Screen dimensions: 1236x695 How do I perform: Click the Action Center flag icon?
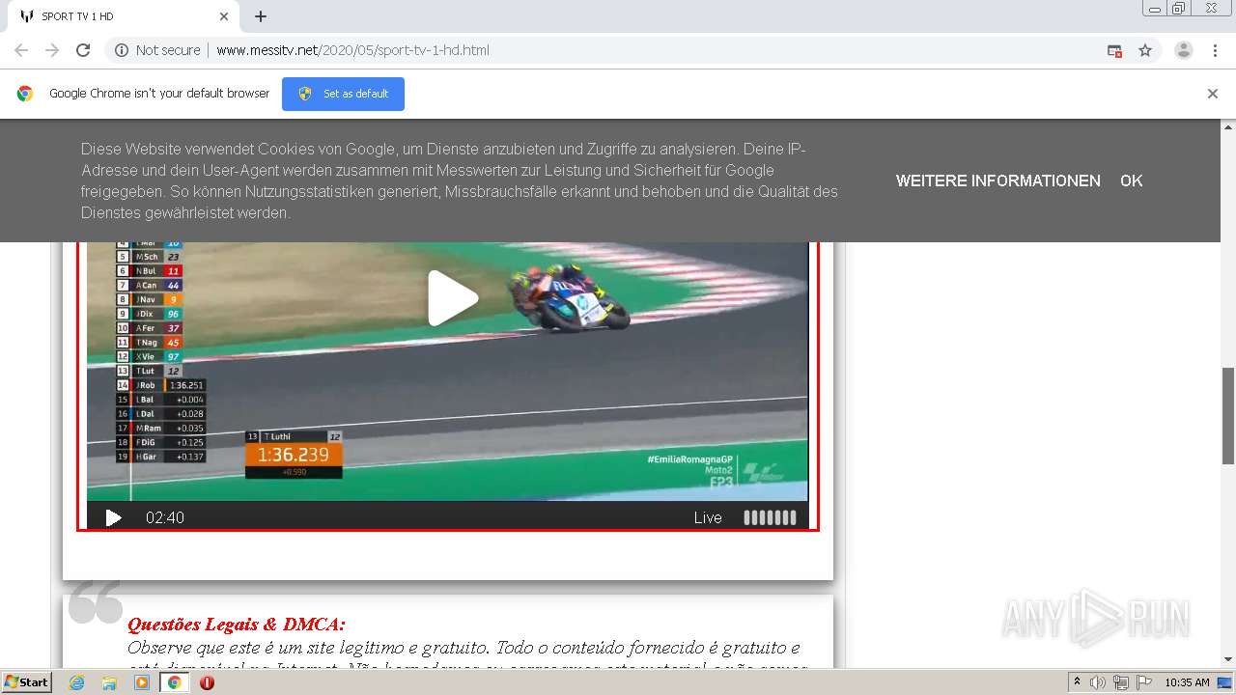click(1143, 682)
